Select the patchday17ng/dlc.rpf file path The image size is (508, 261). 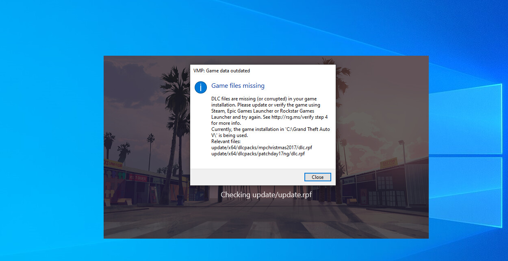coord(258,154)
